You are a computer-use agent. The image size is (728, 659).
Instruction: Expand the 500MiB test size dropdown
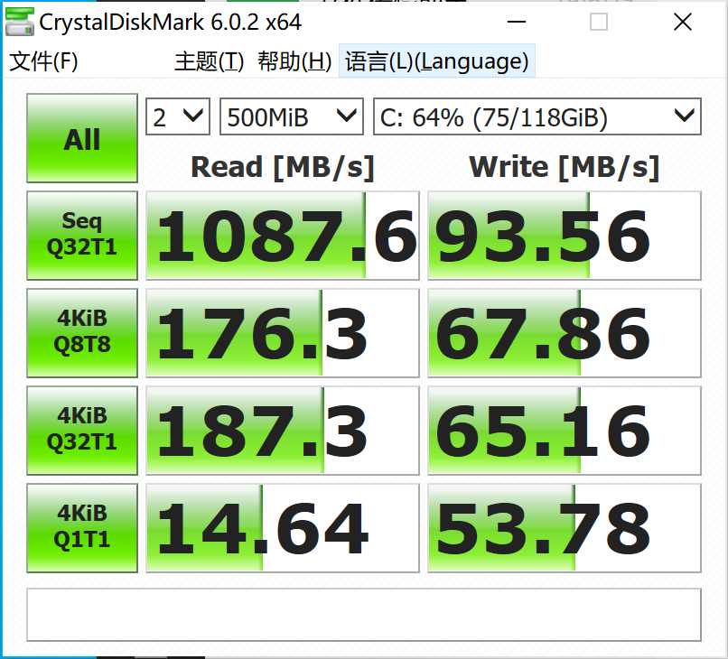pyautogui.click(x=291, y=116)
